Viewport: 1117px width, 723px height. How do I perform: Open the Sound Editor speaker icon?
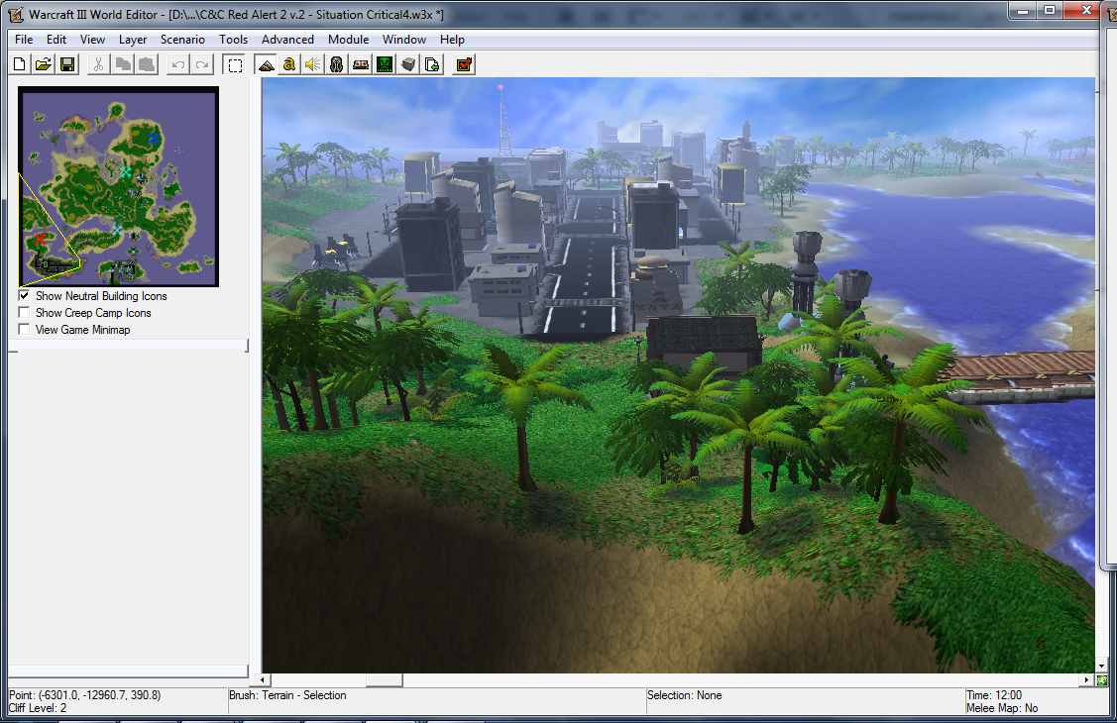[312, 64]
